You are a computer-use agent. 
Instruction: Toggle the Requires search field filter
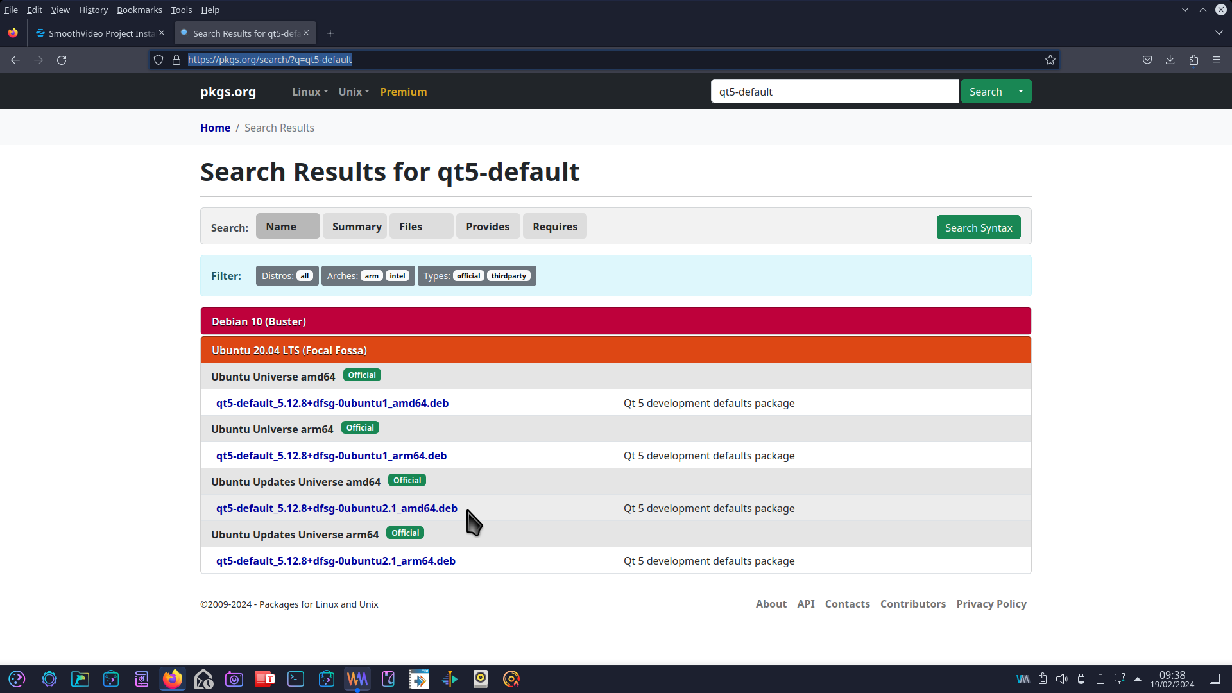(x=555, y=227)
